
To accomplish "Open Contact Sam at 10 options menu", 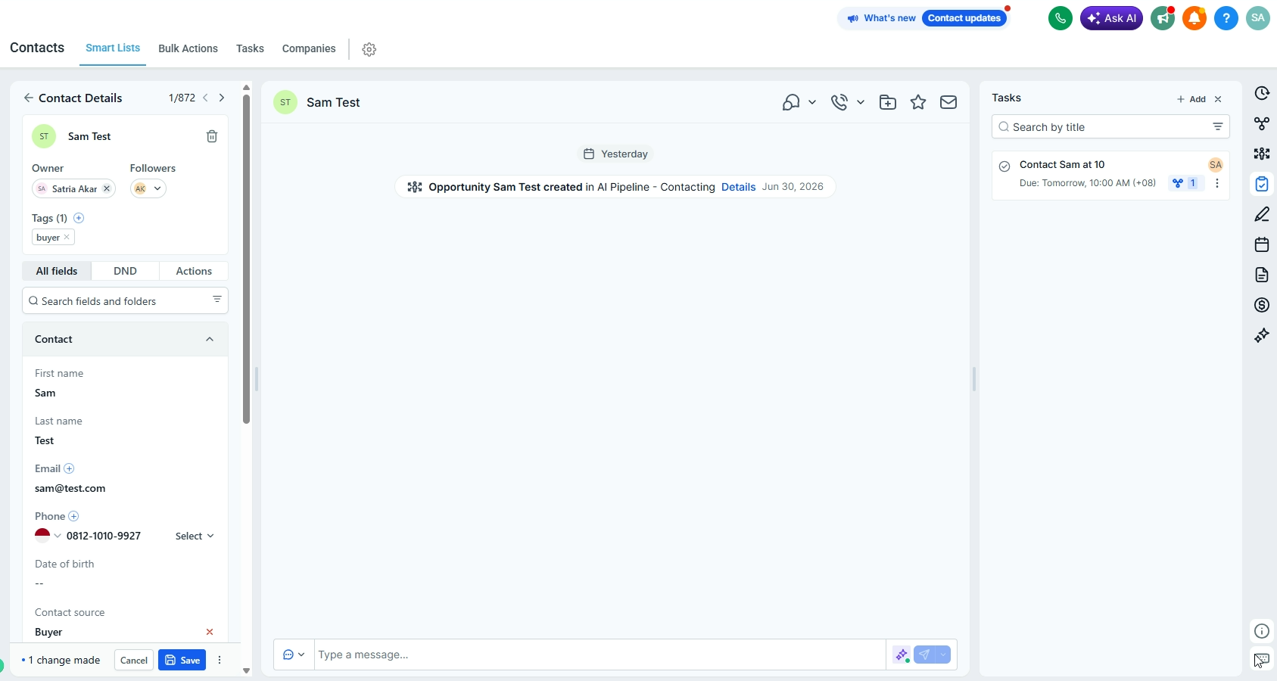I will (x=1217, y=183).
